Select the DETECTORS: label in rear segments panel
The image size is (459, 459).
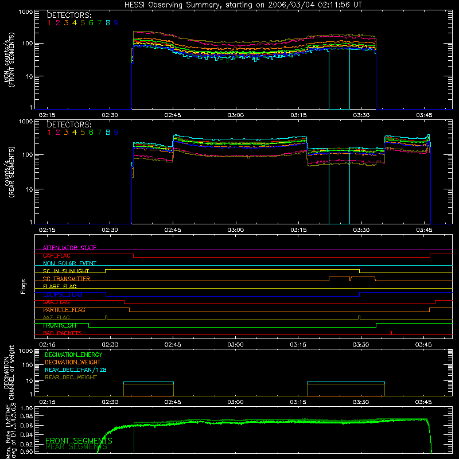[69, 125]
